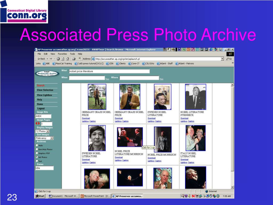Click the Go button beside the address bar
Screen dimensions: 273x205
click(229, 59)
